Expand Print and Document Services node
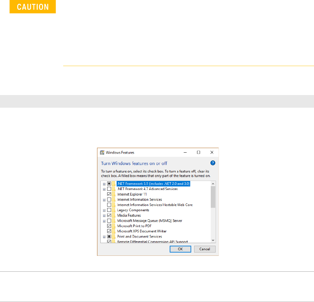The width and height of the screenshot is (314, 302). (104, 237)
